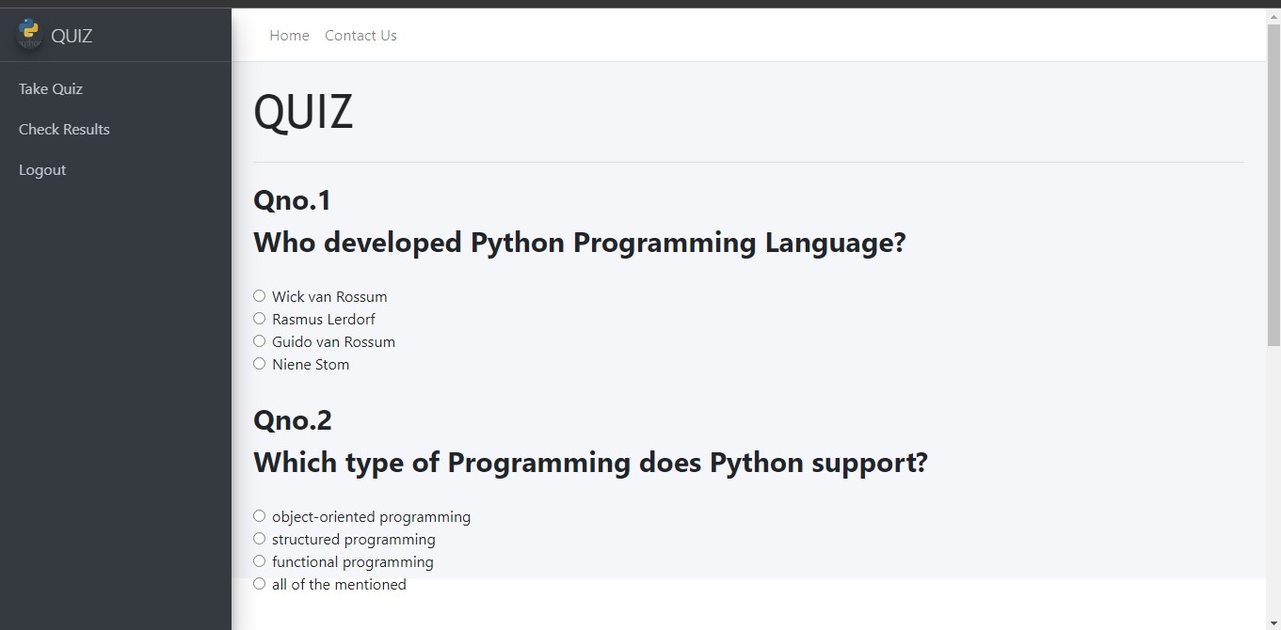Click the scrollbar up arrow
Viewport: 1281px width, 630px height.
(1273, 16)
